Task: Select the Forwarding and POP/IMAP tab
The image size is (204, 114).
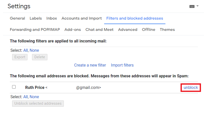Action: (x=35, y=30)
